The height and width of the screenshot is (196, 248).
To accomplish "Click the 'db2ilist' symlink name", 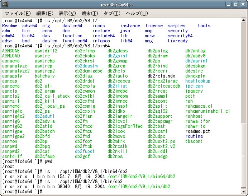I will coord(117,86).
